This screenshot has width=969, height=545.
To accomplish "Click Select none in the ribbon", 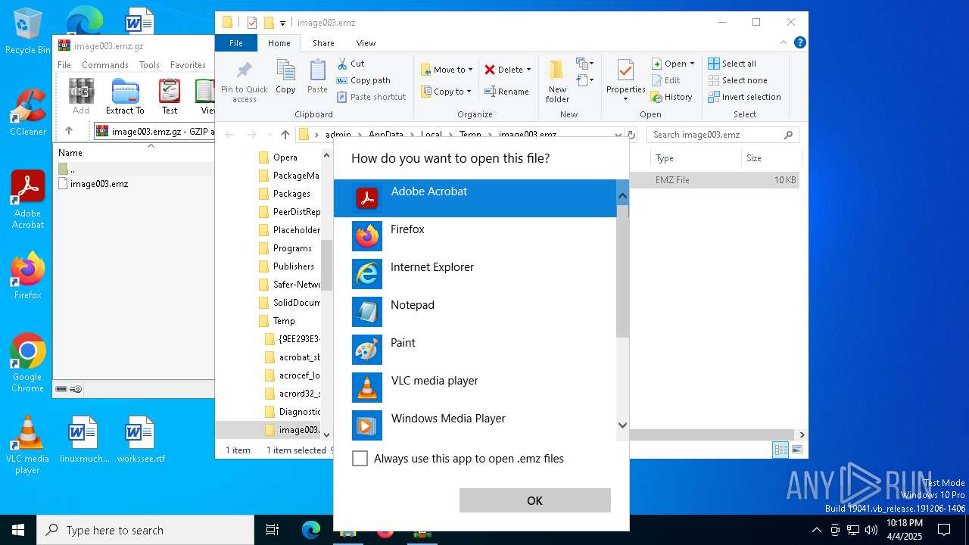I will point(738,80).
